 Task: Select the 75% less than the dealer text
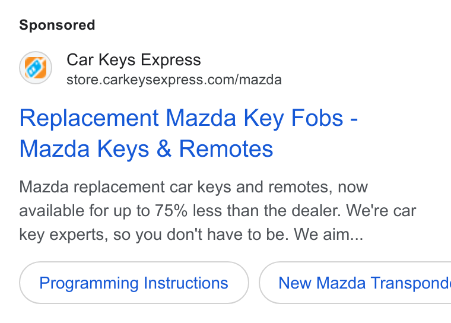(x=247, y=210)
